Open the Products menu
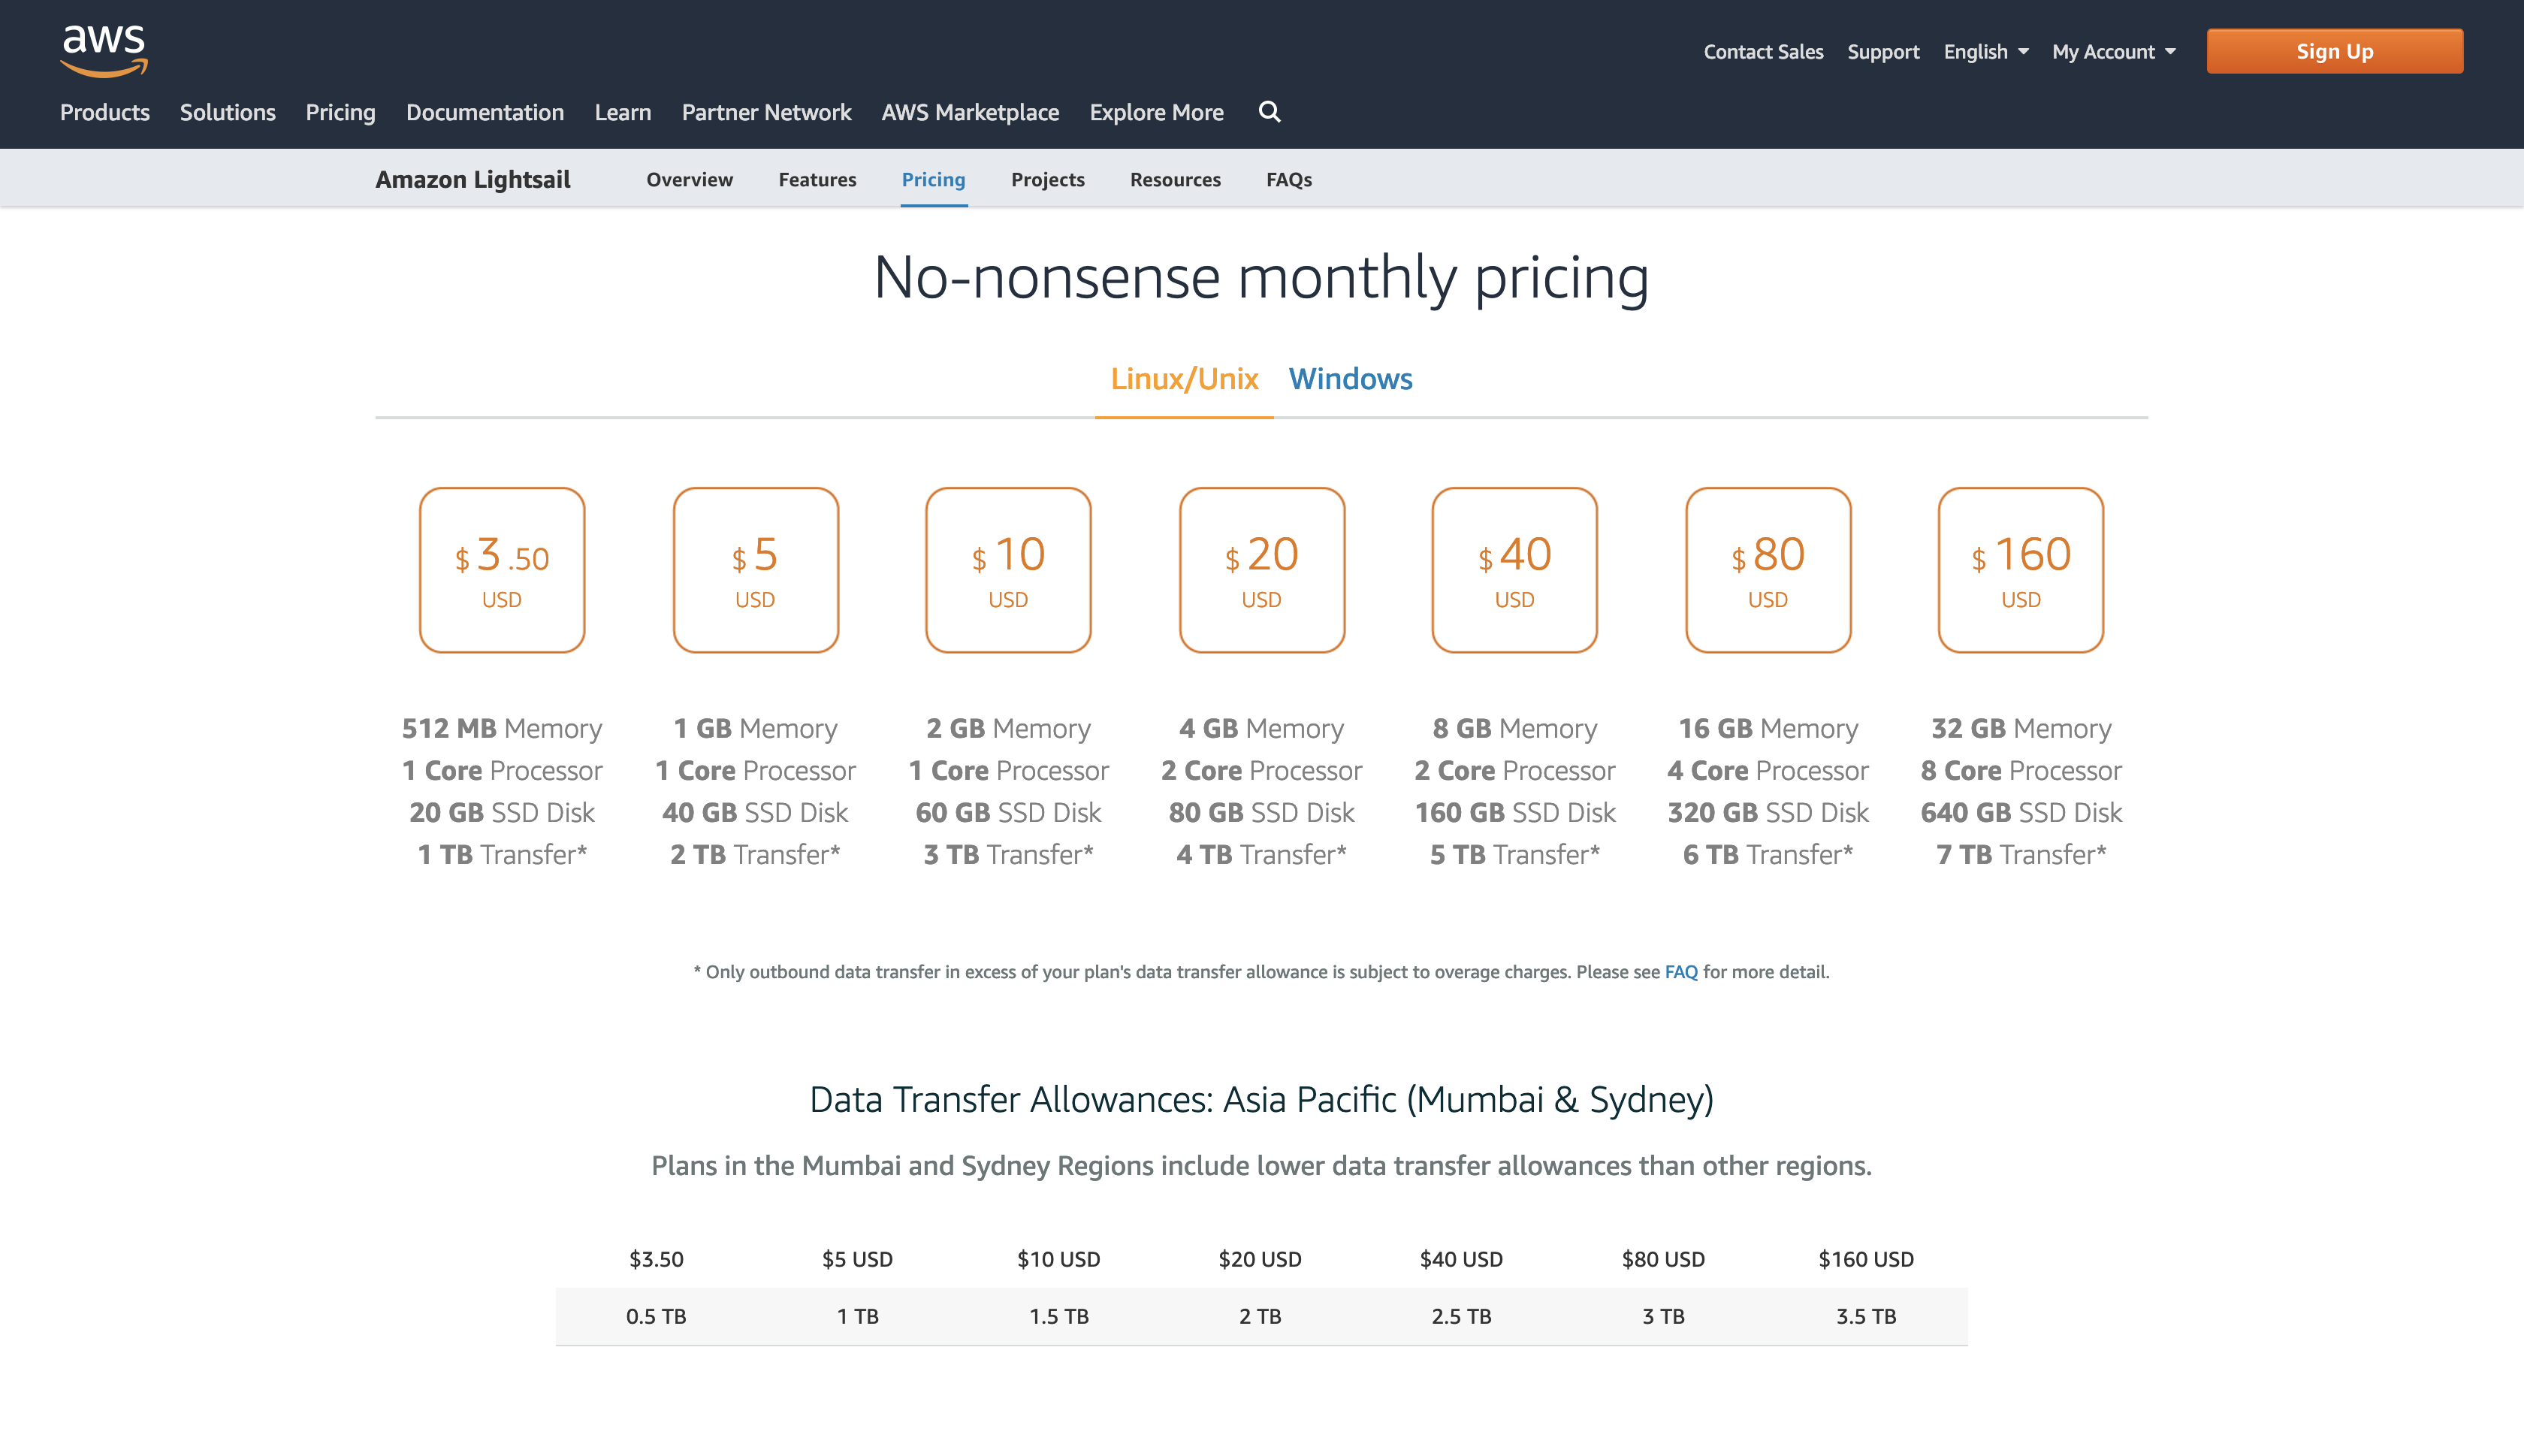 coord(105,112)
